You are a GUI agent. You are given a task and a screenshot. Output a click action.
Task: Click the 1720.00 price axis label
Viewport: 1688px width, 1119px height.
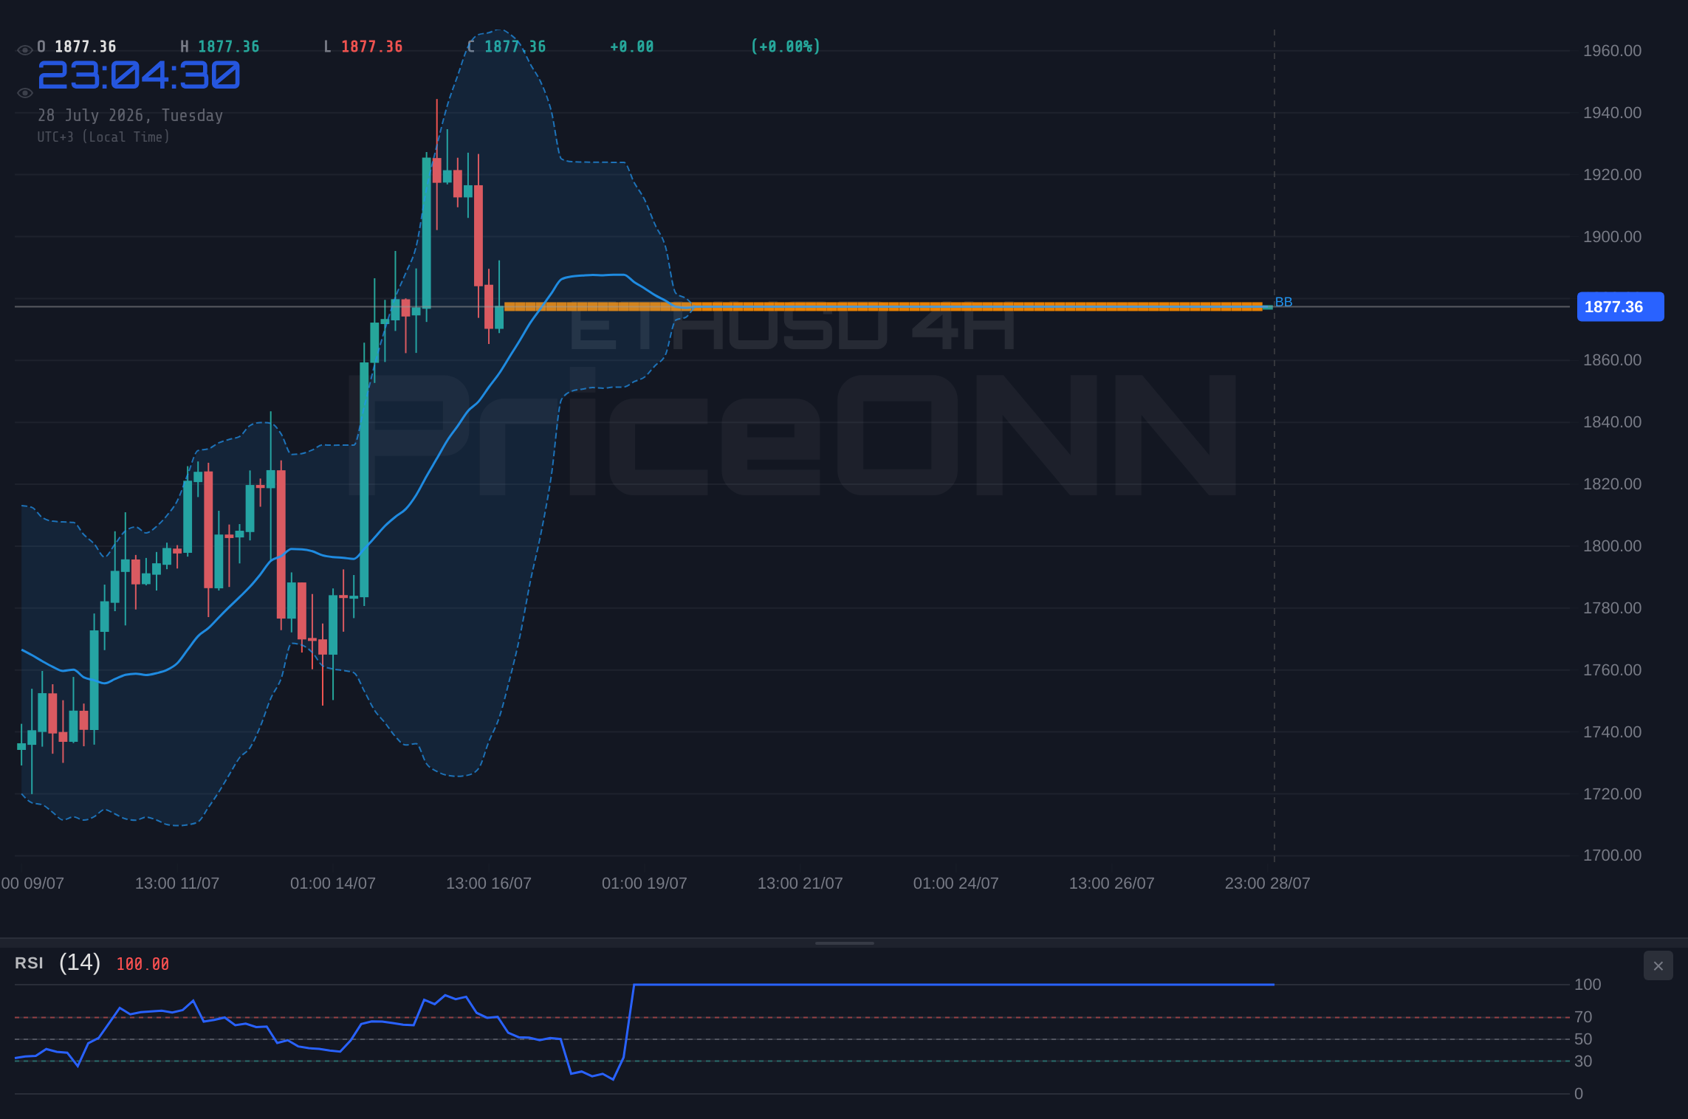[x=1612, y=794]
